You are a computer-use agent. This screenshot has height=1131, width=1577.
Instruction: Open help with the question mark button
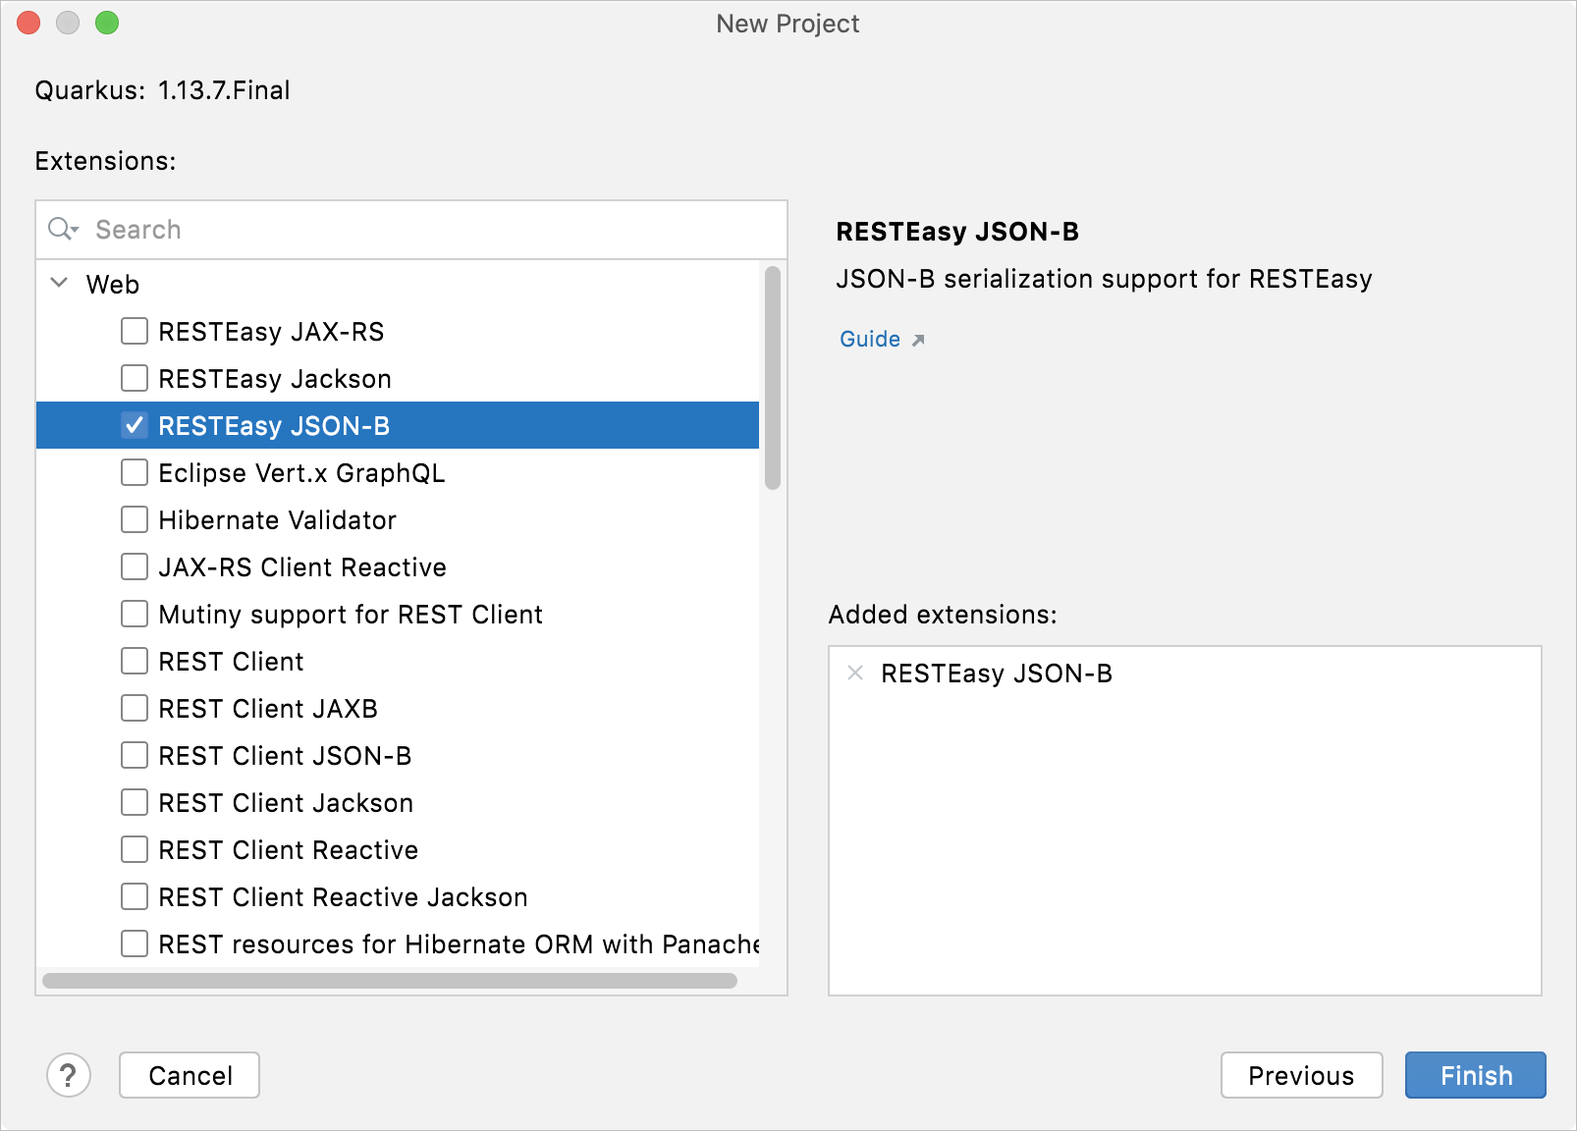pyautogui.click(x=69, y=1075)
